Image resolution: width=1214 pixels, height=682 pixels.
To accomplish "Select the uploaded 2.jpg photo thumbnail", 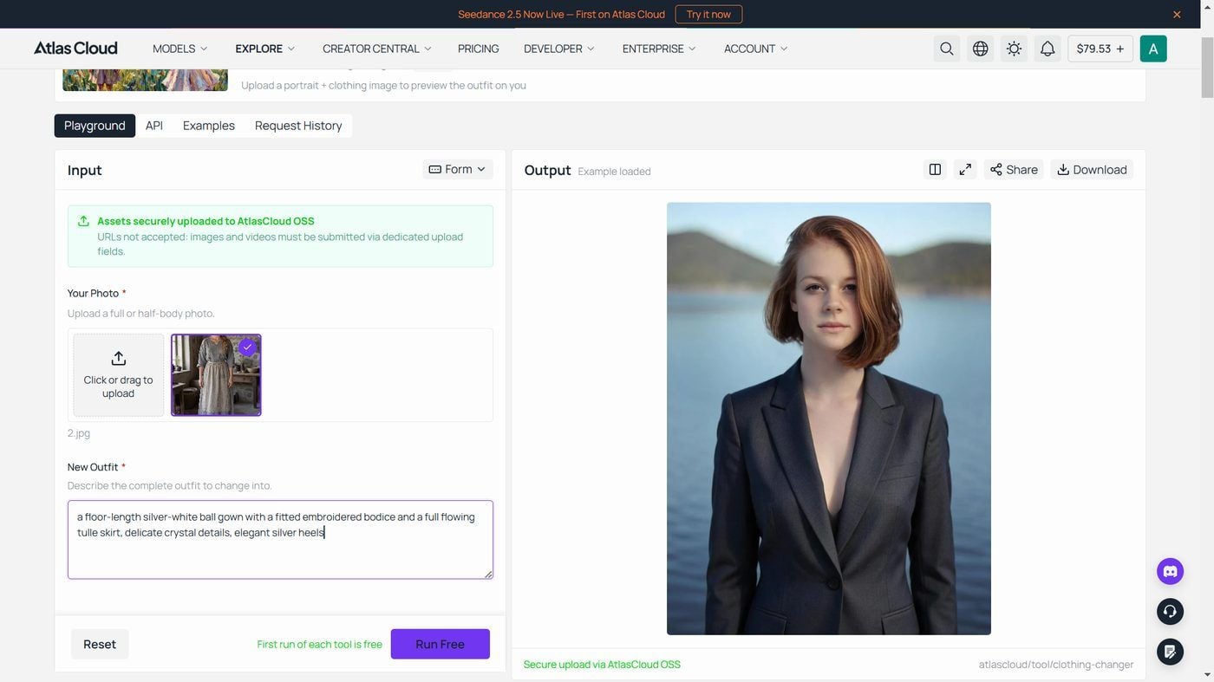I will pyautogui.click(x=216, y=375).
